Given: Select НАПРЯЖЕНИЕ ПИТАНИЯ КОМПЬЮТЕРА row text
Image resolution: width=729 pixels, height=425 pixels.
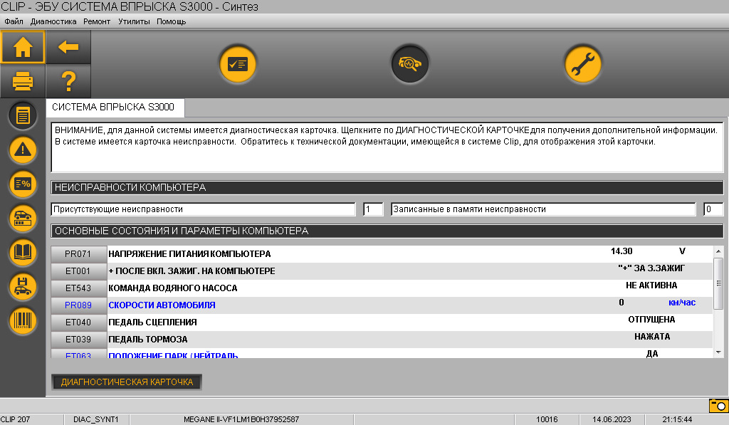Looking at the screenshot, I should point(189,254).
